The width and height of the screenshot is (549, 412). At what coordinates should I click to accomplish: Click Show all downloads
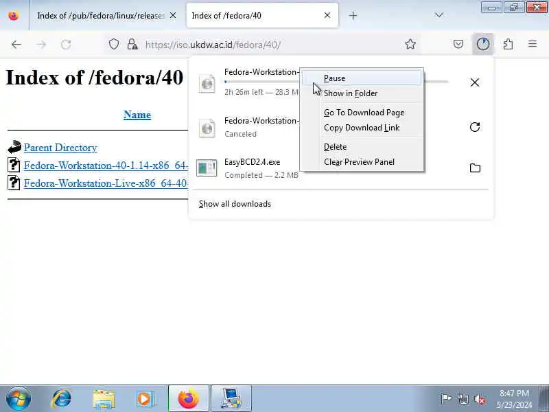(235, 204)
